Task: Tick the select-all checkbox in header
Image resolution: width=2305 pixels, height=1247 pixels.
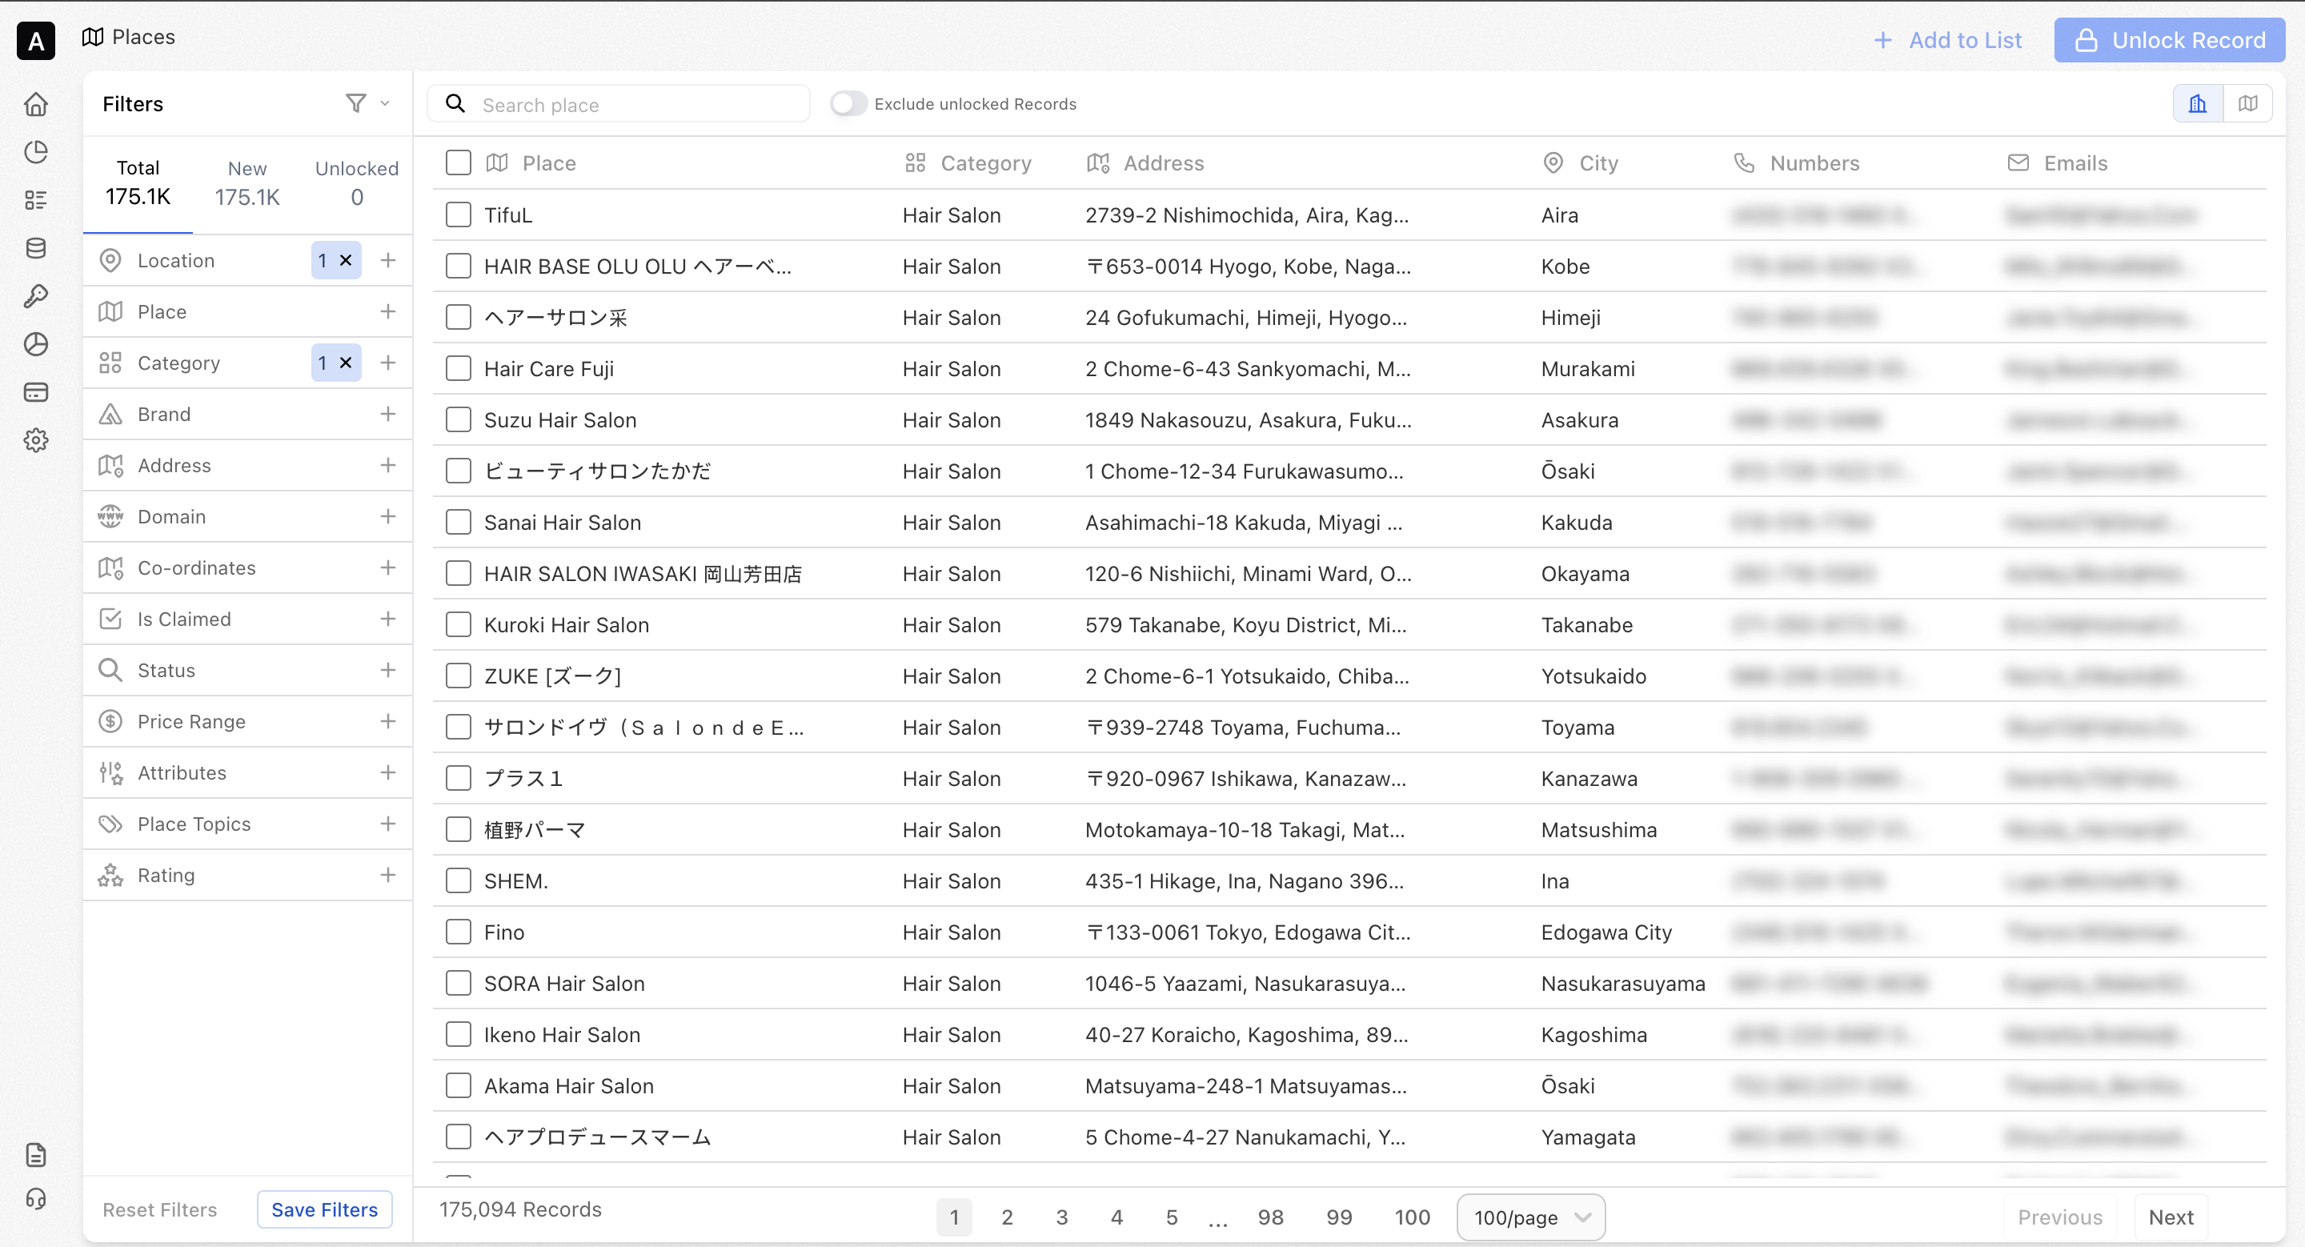Action: point(458,162)
